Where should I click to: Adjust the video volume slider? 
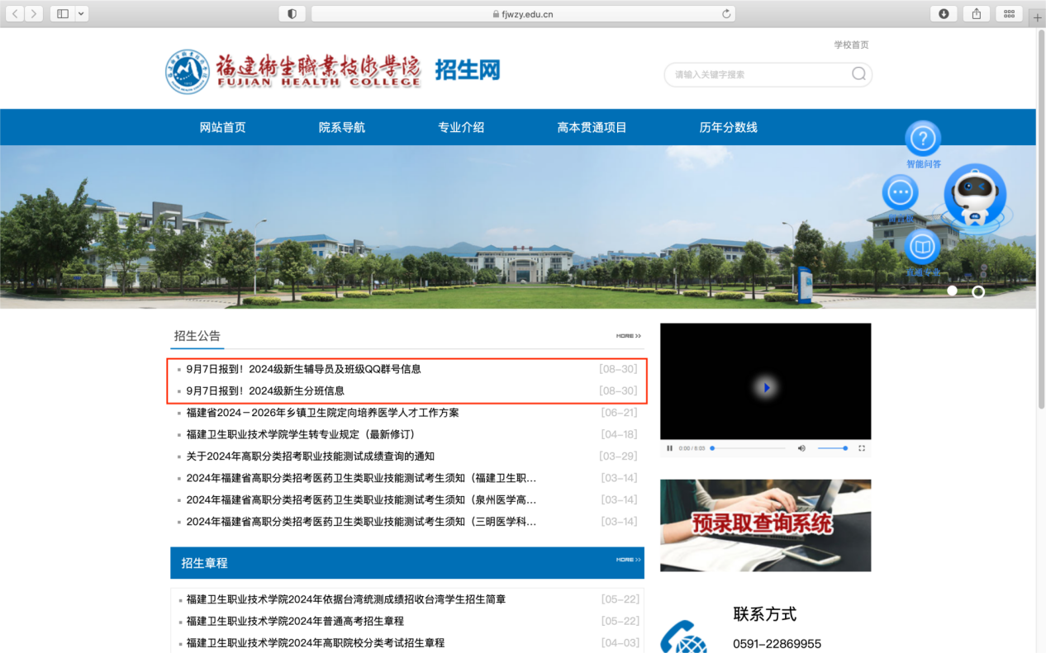click(831, 448)
